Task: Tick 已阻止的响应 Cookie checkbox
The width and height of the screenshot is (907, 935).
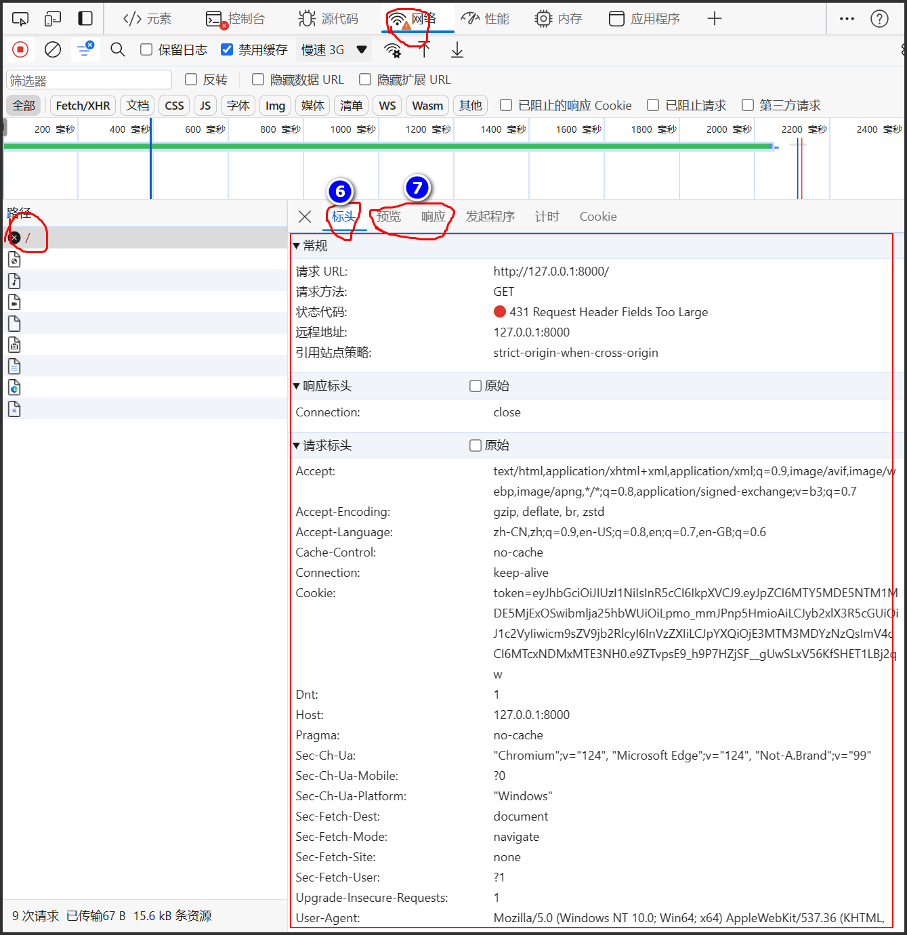Action: (506, 105)
